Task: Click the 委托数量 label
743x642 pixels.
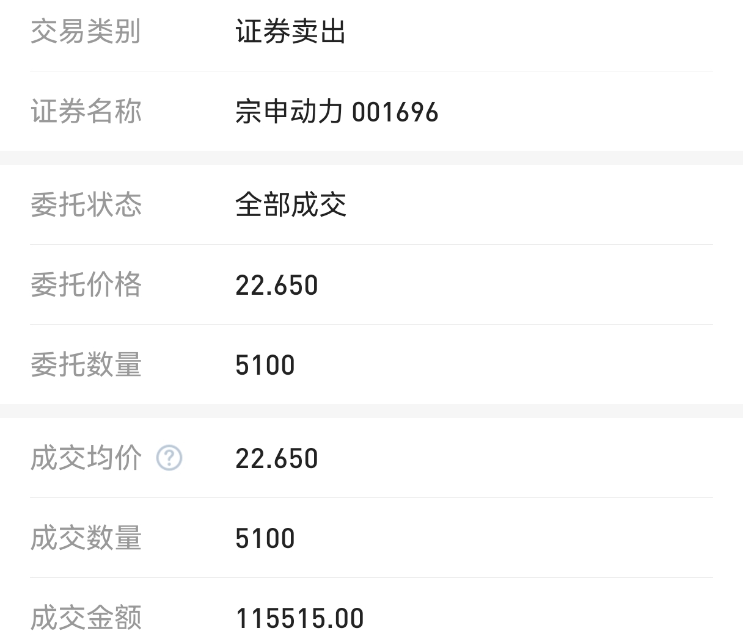Action: point(86,365)
